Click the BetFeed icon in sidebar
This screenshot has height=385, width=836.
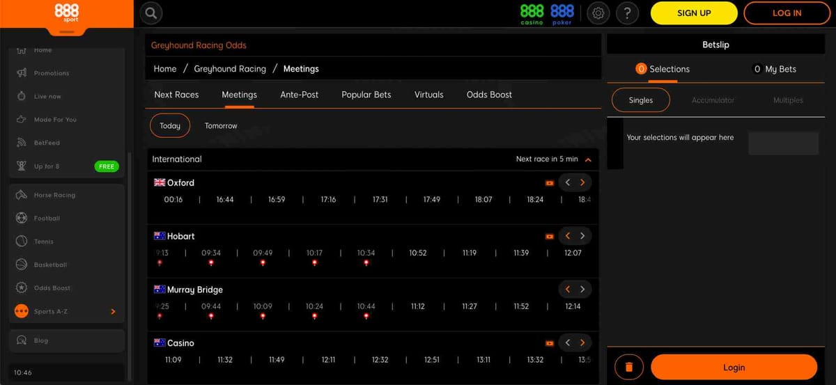pyautogui.click(x=22, y=143)
